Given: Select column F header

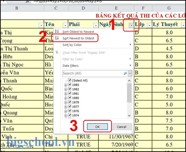Looking at the screenshot, I should click(x=143, y=8).
